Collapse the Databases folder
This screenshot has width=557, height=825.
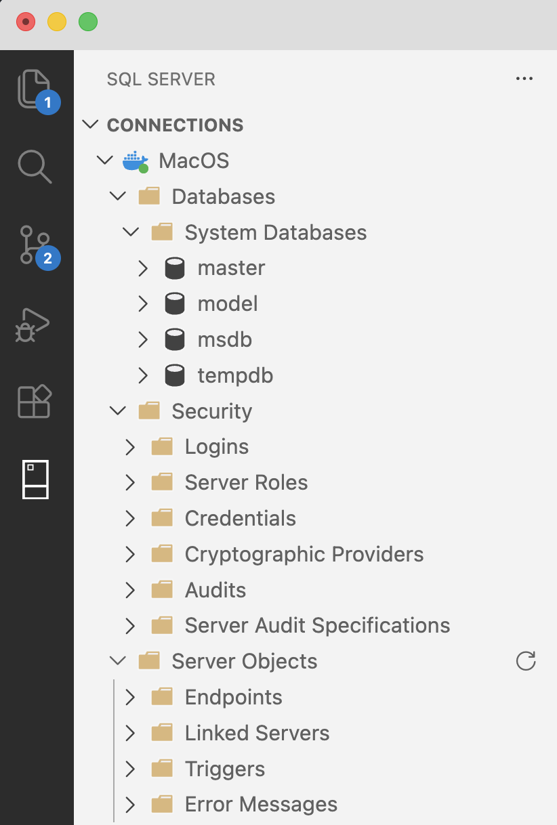[117, 196]
